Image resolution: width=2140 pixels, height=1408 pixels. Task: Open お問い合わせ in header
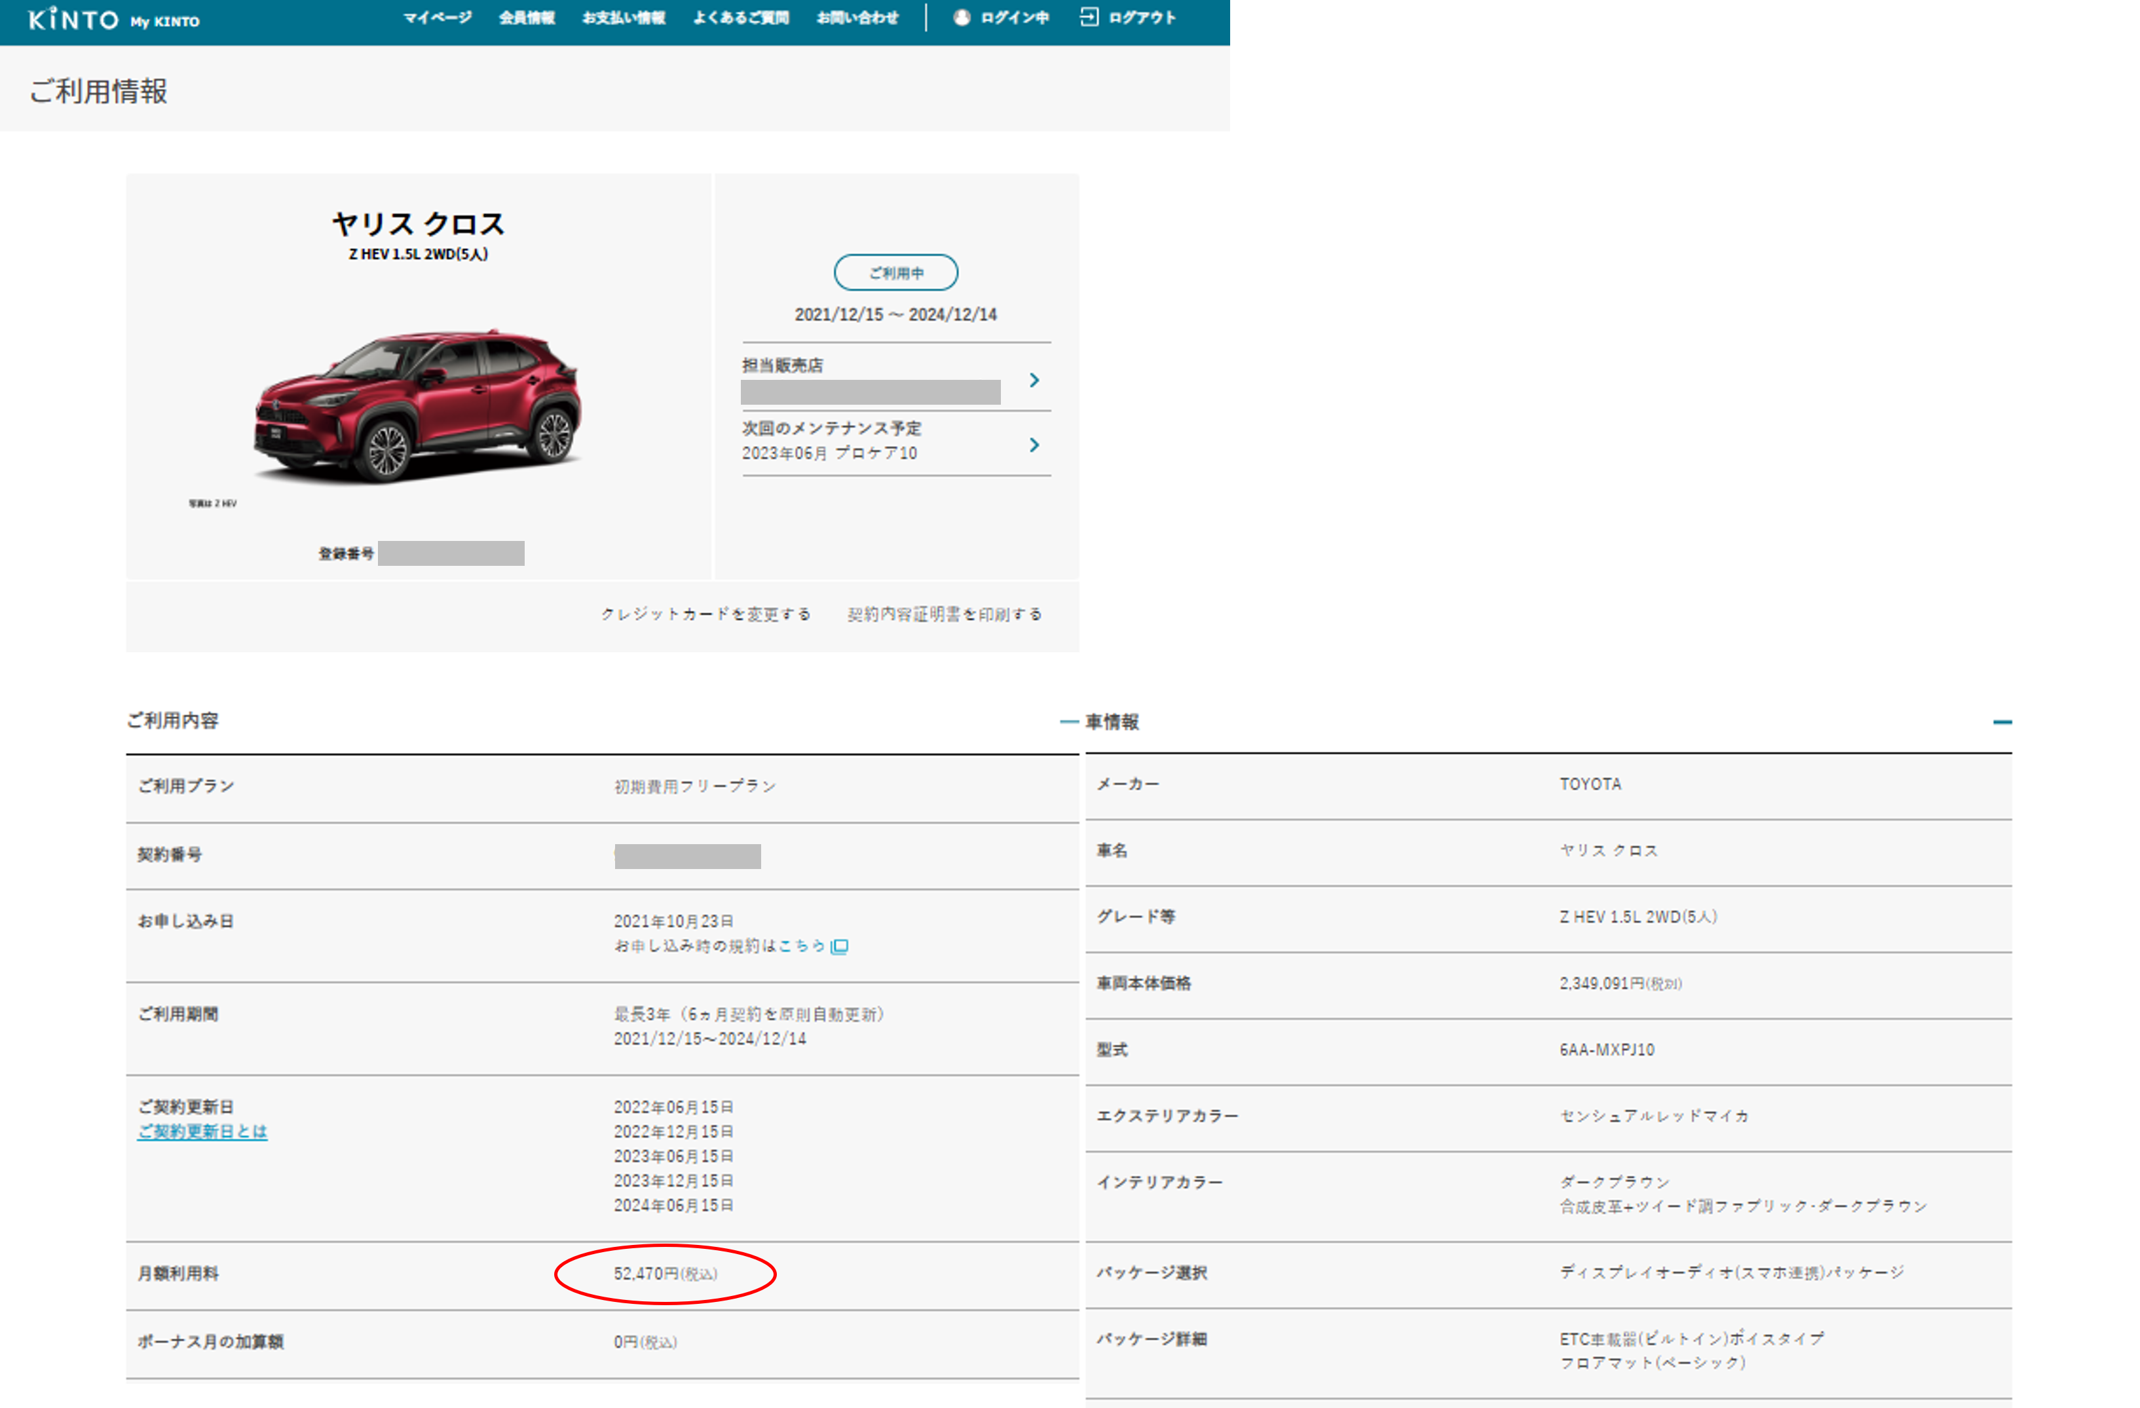point(857,18)
